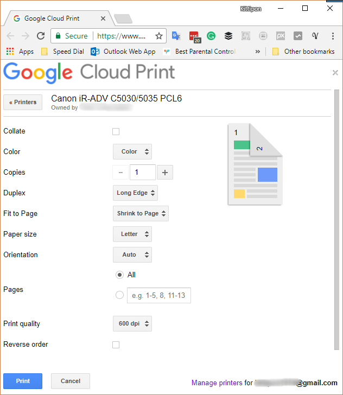Enable the Collate checkbox
This screenshot has height=395, width=343.
pyautogui.click(x=116, y=131)
